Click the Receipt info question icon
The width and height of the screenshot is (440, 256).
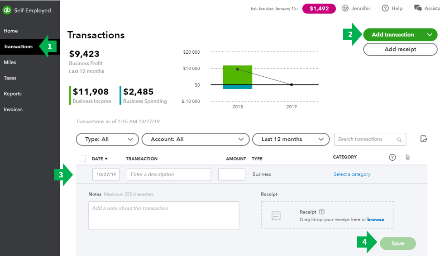[x=321, y=212]
